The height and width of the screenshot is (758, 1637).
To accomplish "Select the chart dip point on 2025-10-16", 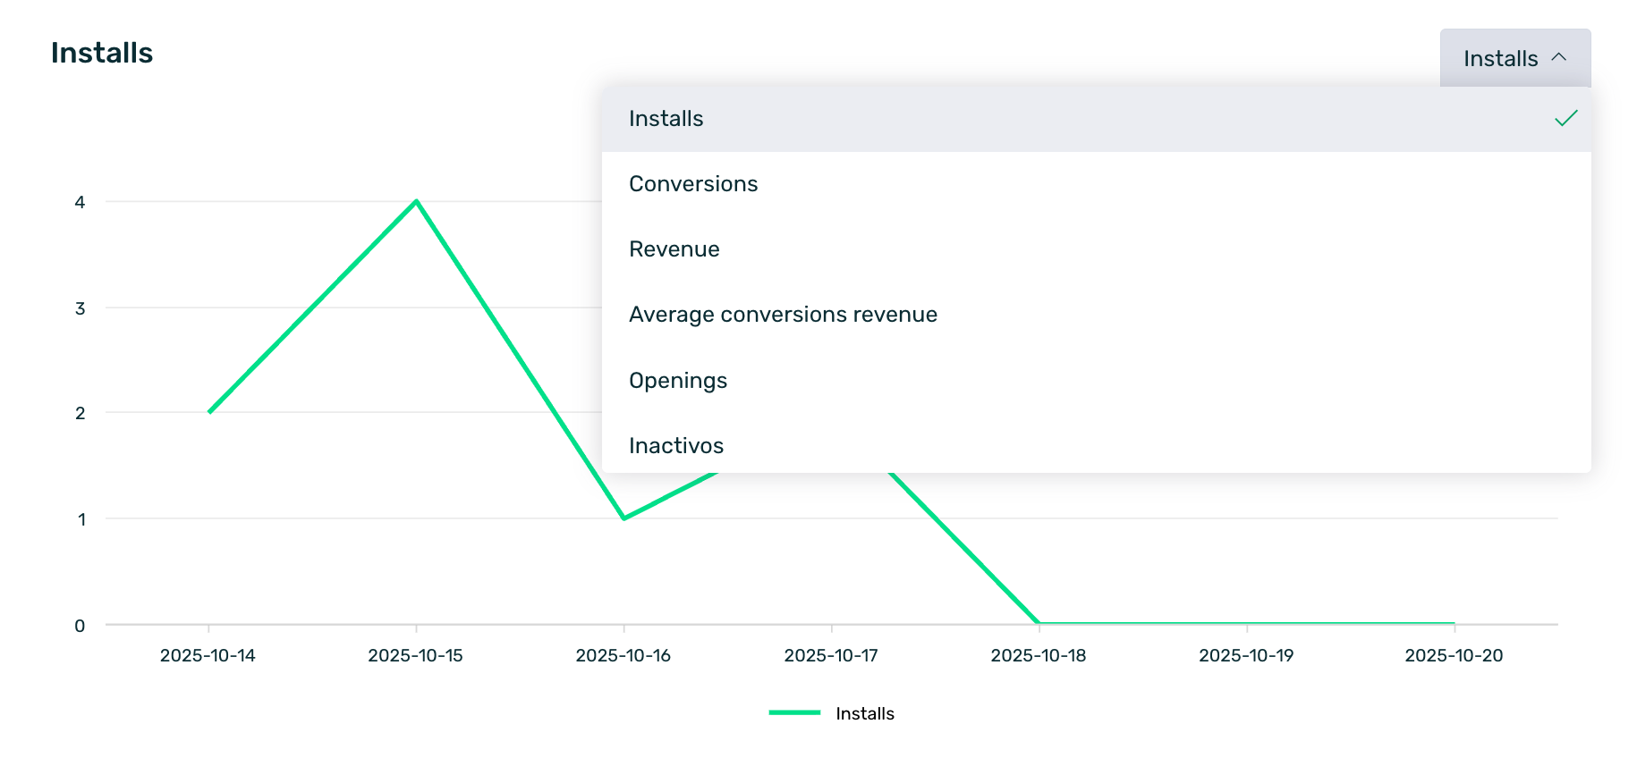I will pyautogui.click(x=623, y=518).
